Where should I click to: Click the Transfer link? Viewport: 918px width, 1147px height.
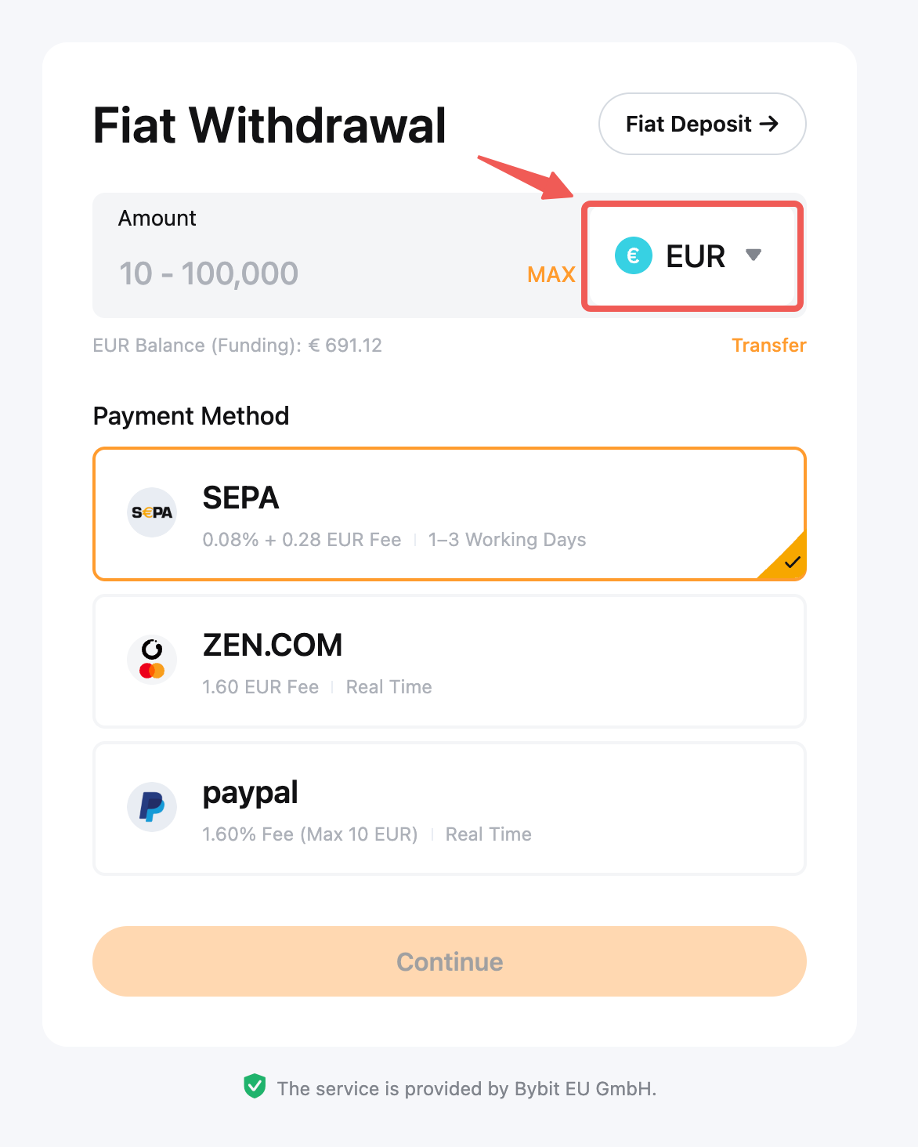[x=768, y=346]
